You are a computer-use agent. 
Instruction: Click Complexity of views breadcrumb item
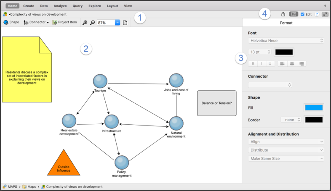[72, 186]
